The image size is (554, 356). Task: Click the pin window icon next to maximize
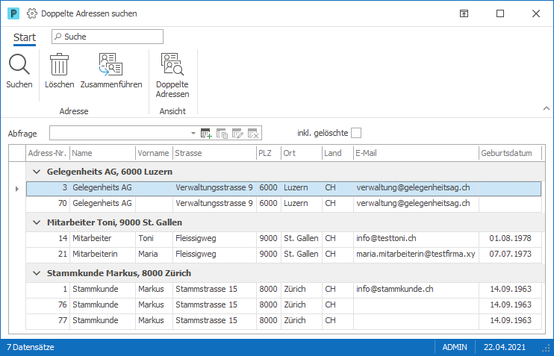tap(464, 13)
